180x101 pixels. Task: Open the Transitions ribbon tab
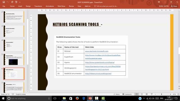[38, 6]
